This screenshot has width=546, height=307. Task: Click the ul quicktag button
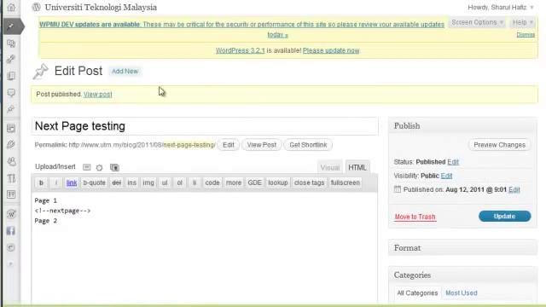point(165,182)
